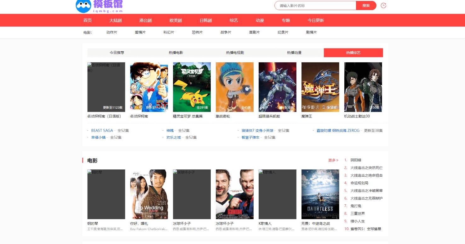Open the 欢乐之城 link
The width and height of the screenshot is (465, 244).
click(174, 137)
